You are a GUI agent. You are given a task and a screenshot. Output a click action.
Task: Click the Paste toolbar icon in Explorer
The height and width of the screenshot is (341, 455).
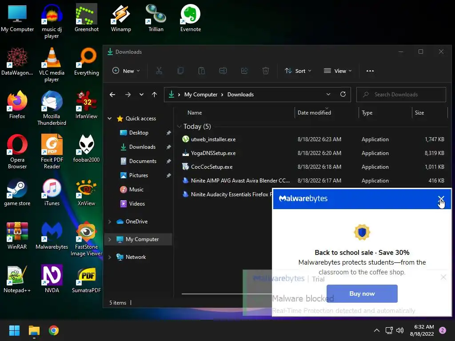pos(201,71)
